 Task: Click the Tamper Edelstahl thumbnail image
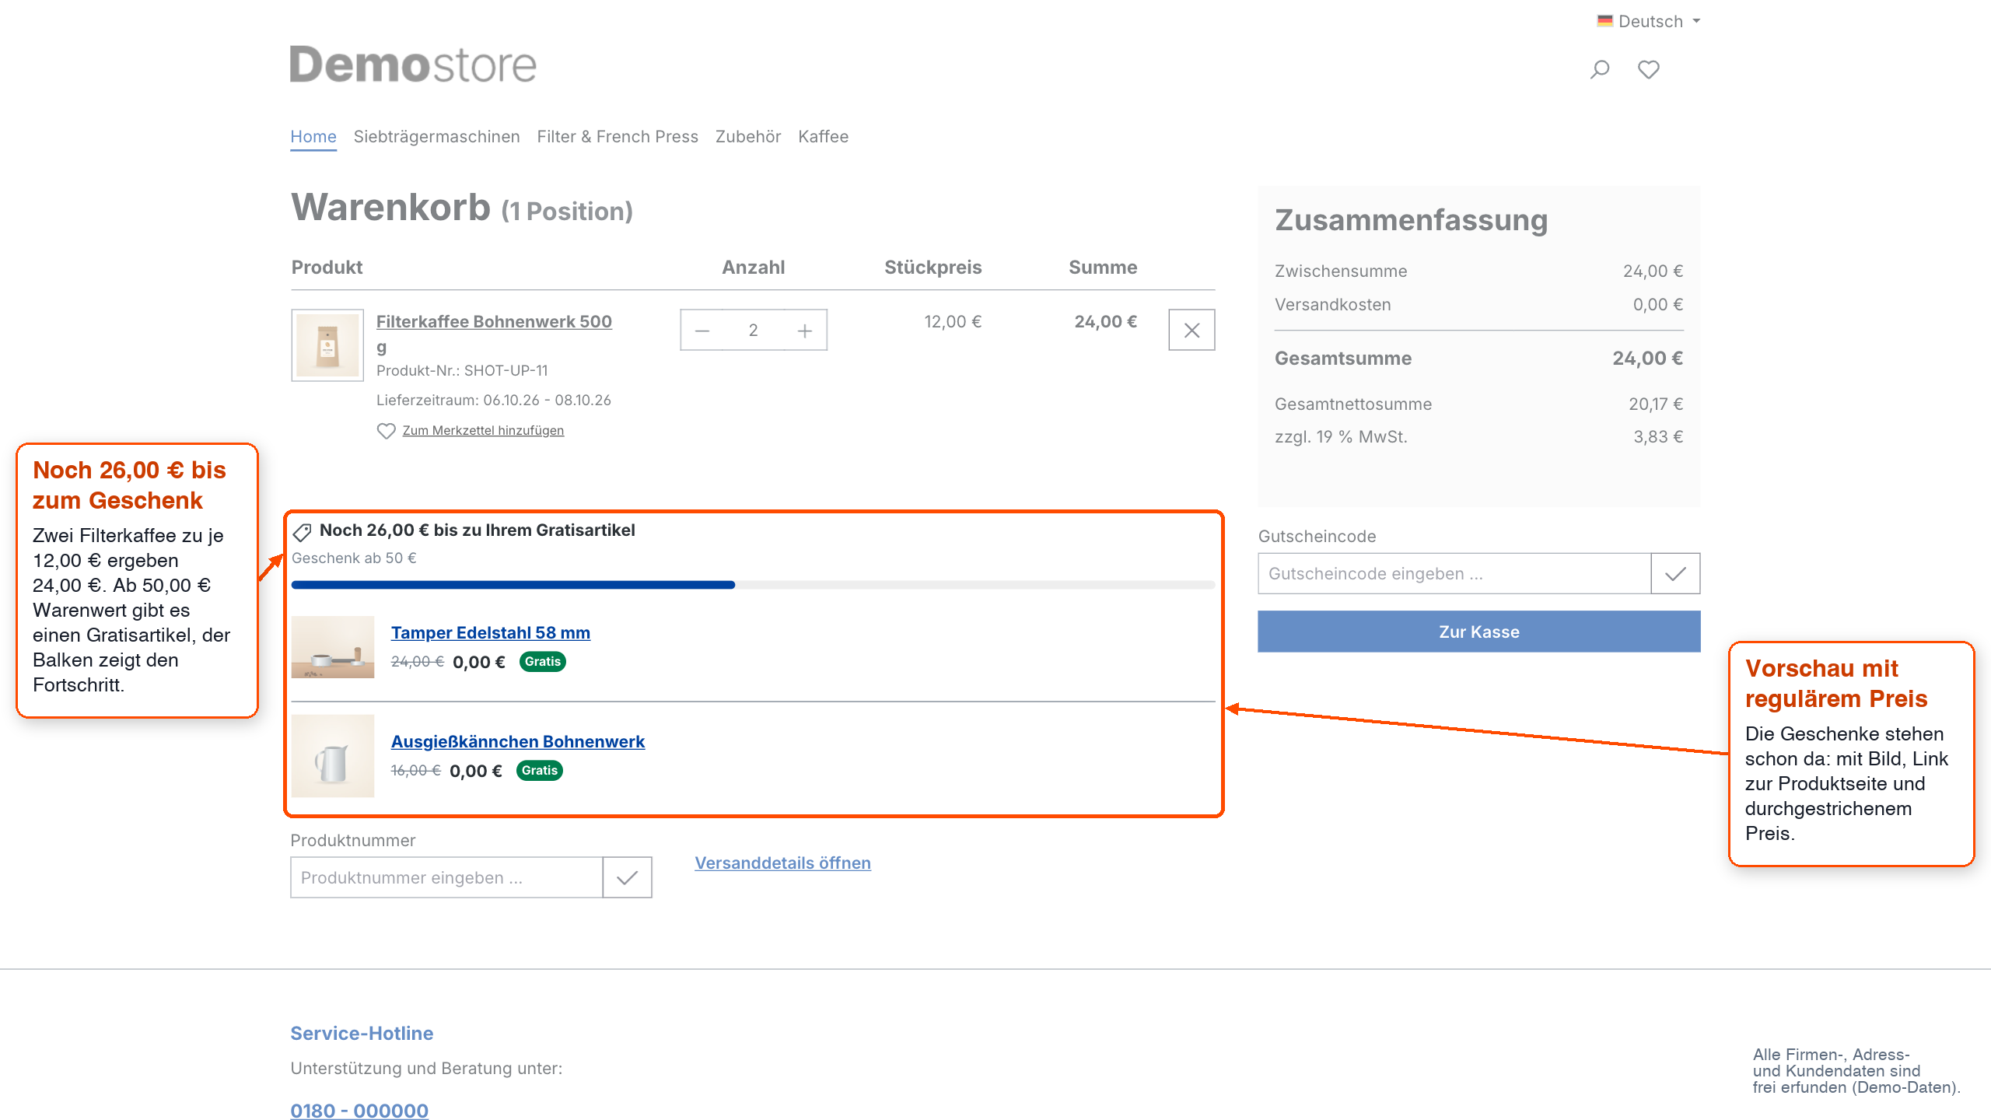(333, 647)
